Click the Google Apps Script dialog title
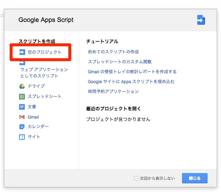This screenshot has height=194, width=221. click(46, 20)
